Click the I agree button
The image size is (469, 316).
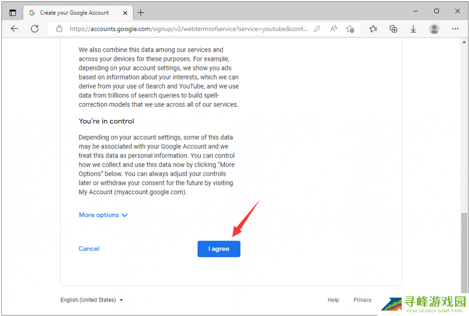(x=218, y=249)
